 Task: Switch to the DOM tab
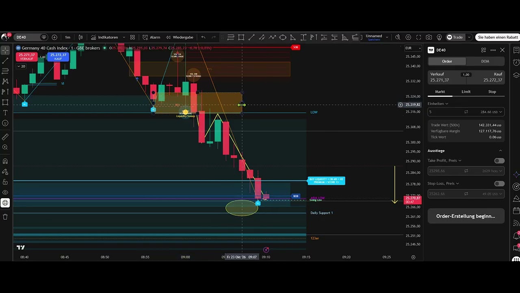[x=485, y=61]
